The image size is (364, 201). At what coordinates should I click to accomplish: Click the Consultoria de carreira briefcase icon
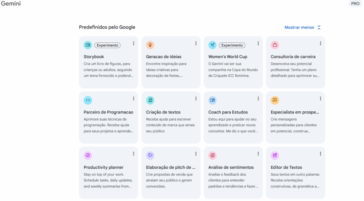[275, 45]
